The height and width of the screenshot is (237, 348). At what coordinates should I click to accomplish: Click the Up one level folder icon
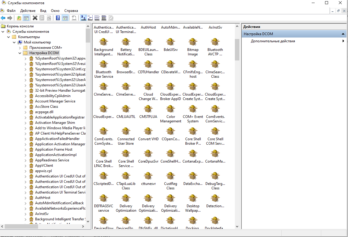point(19,18)
